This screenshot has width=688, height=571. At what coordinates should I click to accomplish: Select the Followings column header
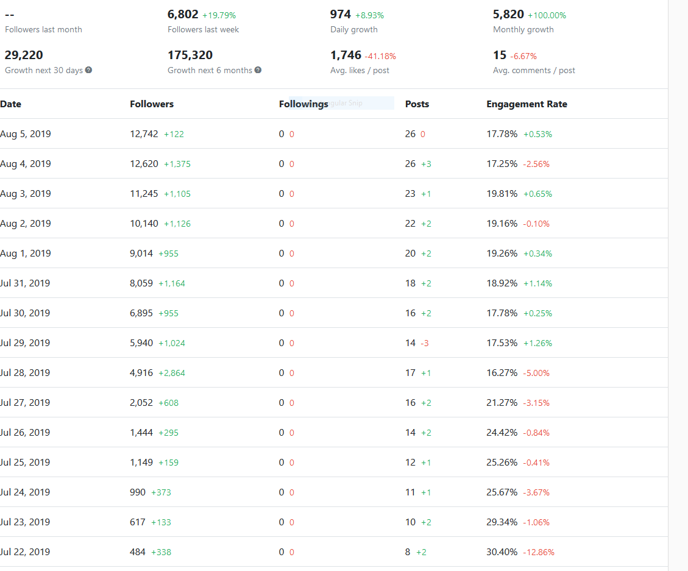[303, 104]
